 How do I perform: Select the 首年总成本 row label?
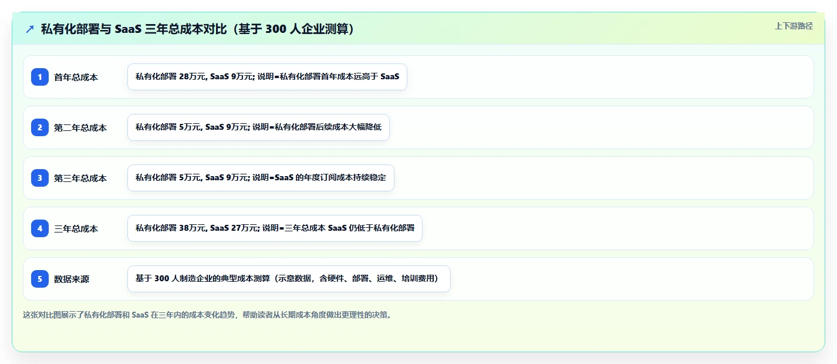(x=76, y=77)
